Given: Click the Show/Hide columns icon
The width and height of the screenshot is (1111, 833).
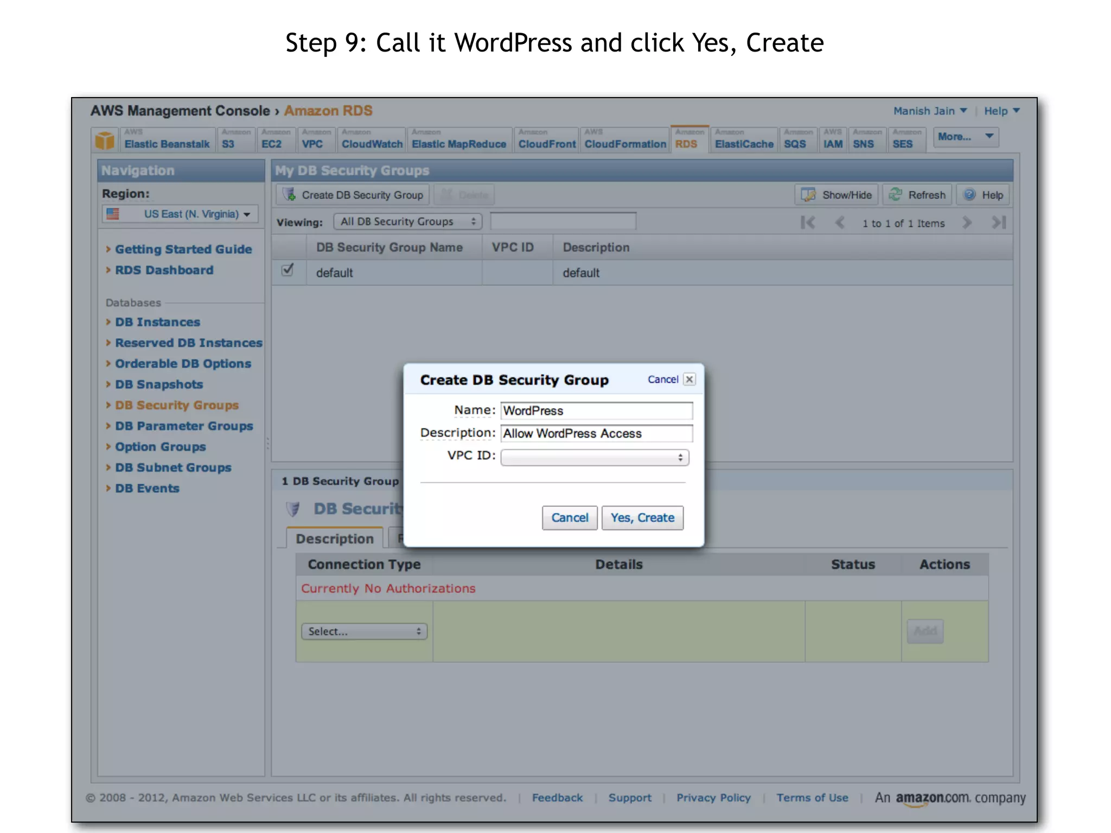Looking at the screenshot, I should 808,195.
